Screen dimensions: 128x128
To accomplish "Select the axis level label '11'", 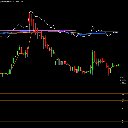I will (123, 102).
